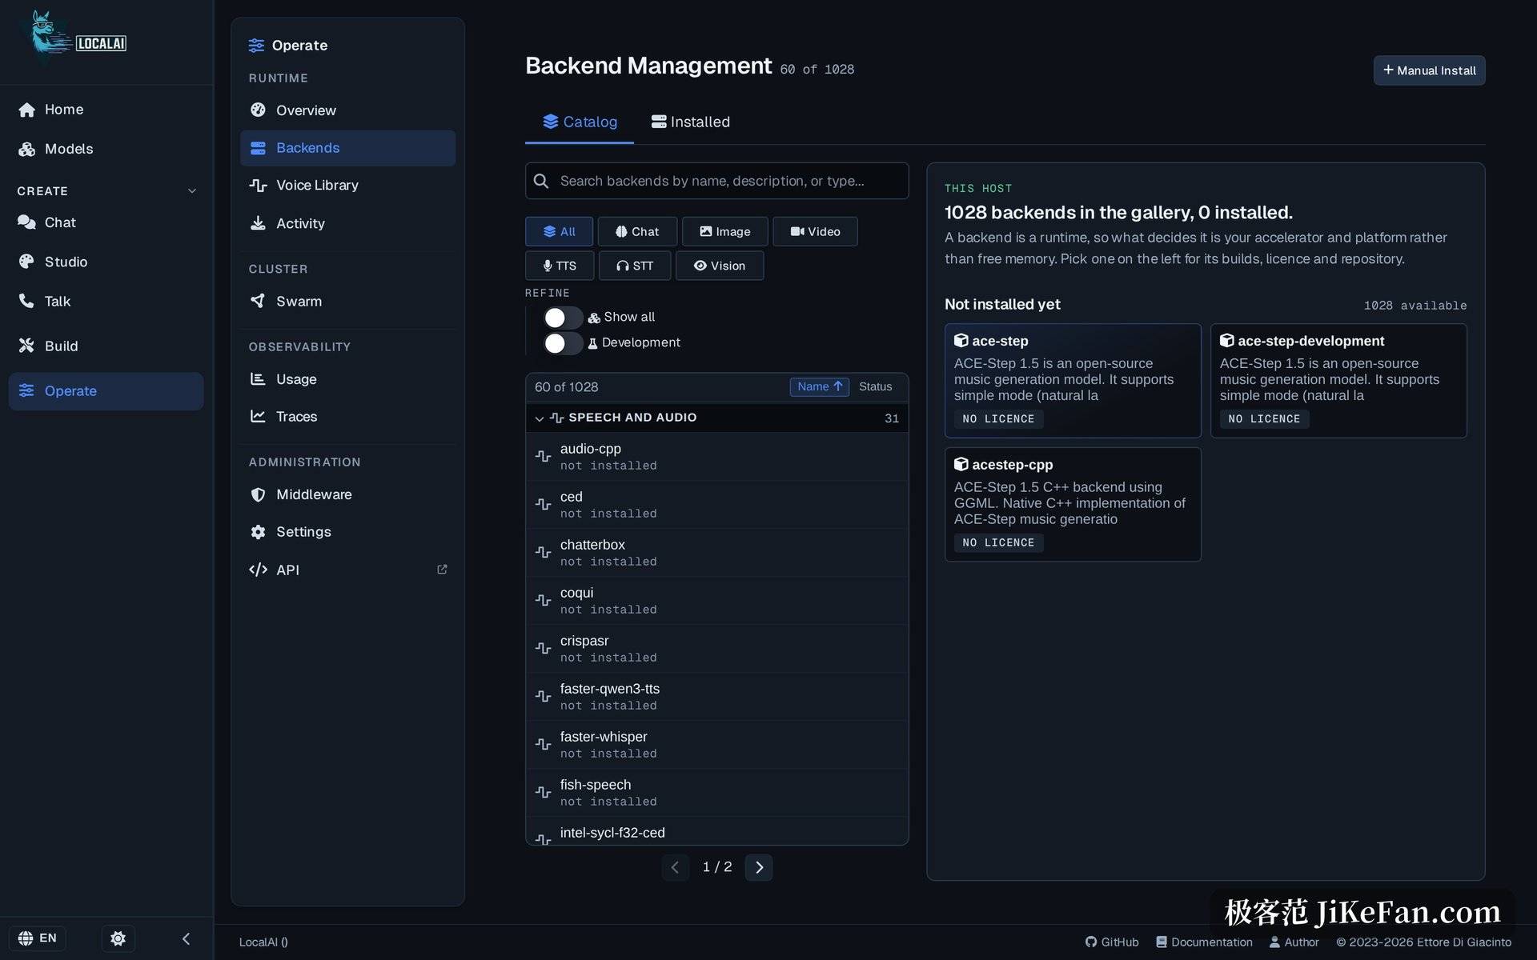The width and height of the screenshot is (1537, 960).
Task: Open API external link icon
Action: (442, 570)
